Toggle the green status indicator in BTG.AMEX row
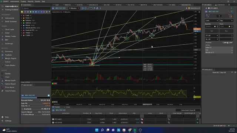Image resolution: width=237 pixels, height=133 pixels. pos(197,119)
